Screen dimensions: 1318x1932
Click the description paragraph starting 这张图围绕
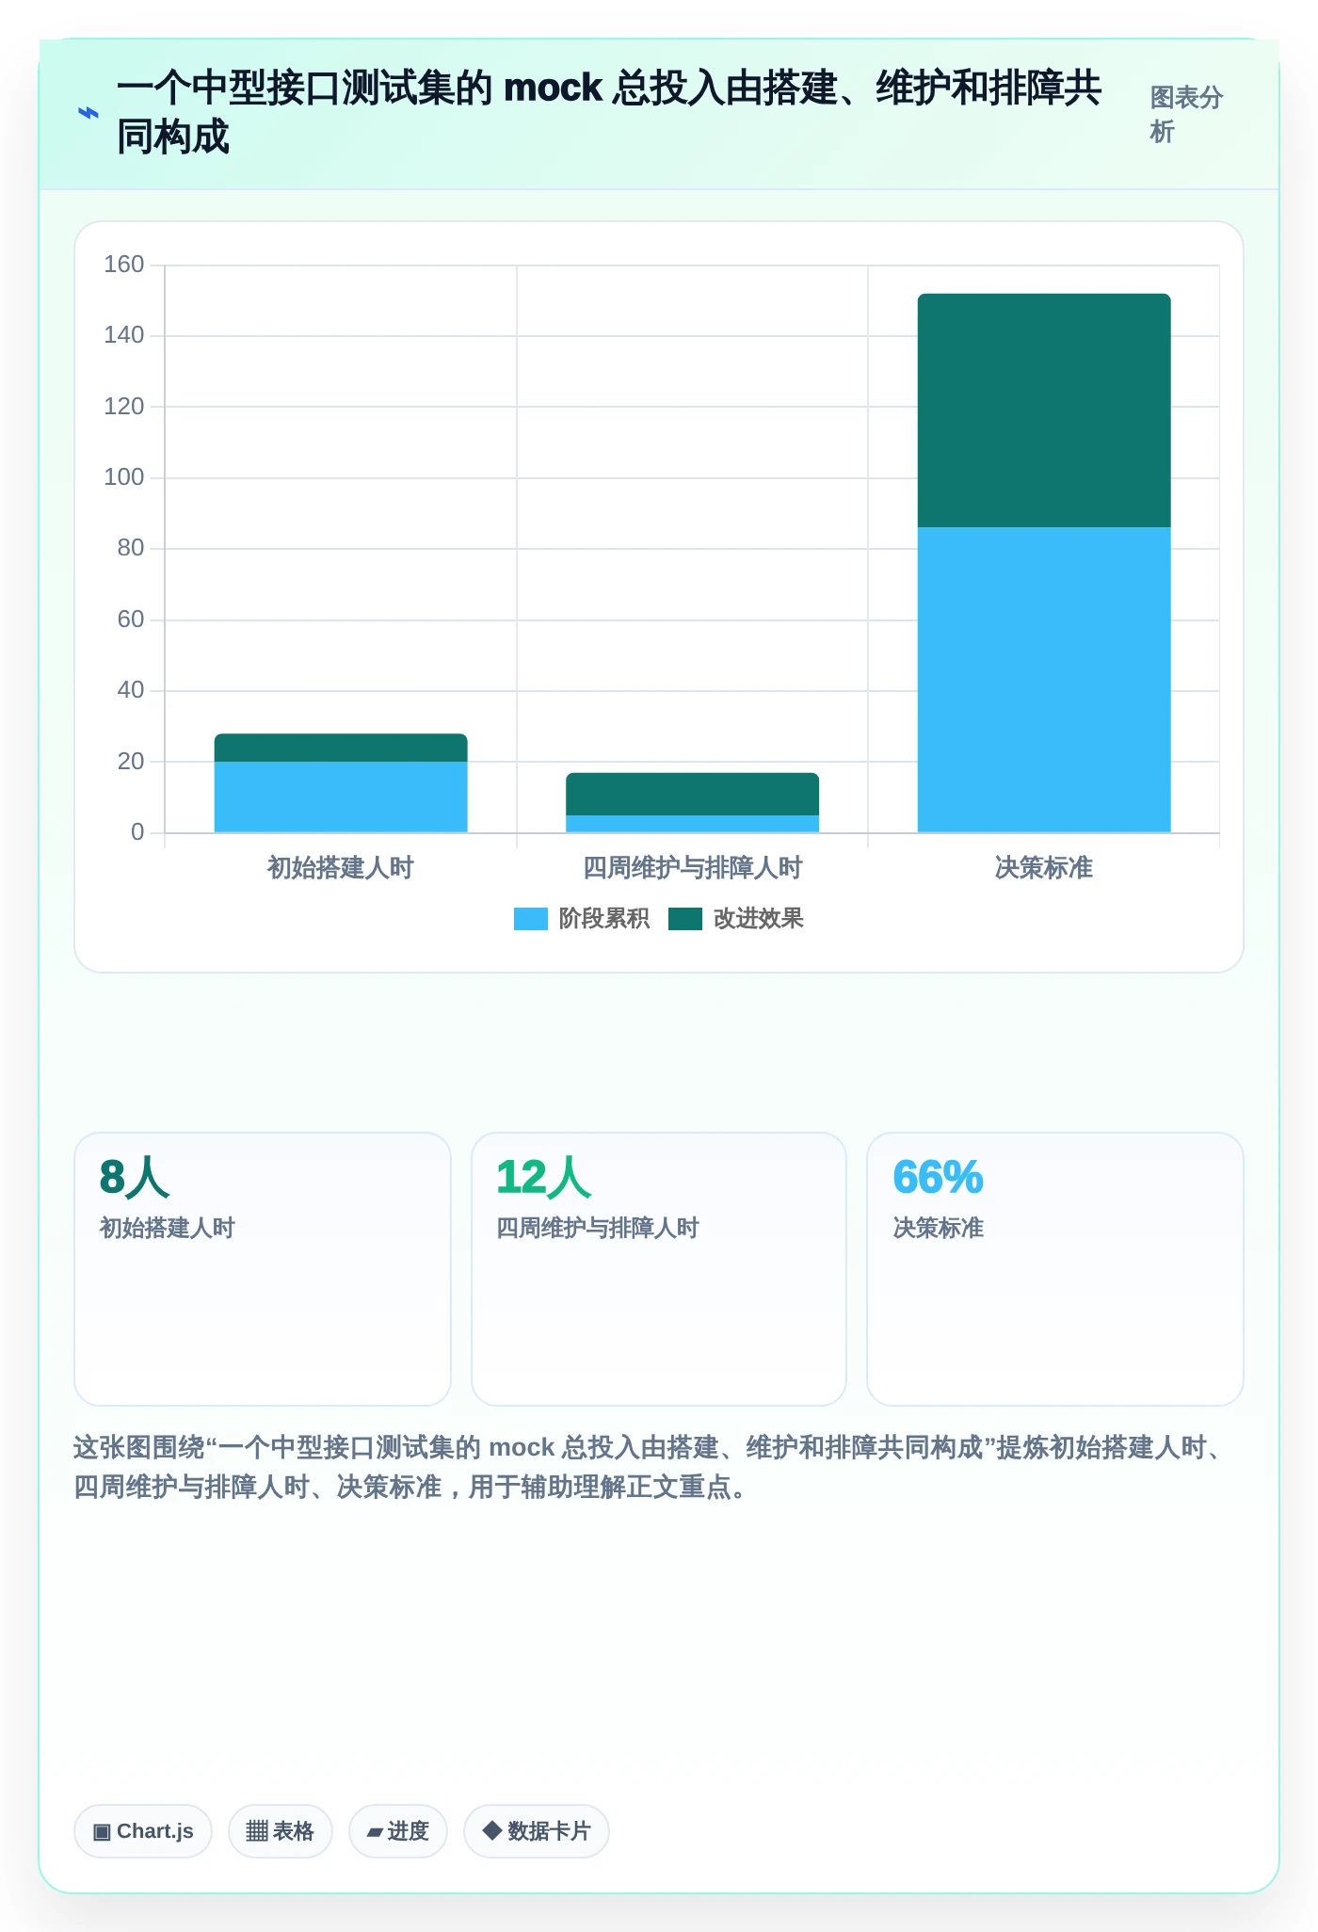[x=650, y=1467]
